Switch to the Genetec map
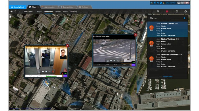The width and height of the screenshot is (199, 111). click(58, 11)
